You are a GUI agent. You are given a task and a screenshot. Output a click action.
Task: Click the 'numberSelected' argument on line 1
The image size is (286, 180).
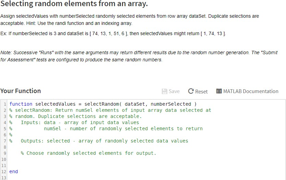(171, 104)
